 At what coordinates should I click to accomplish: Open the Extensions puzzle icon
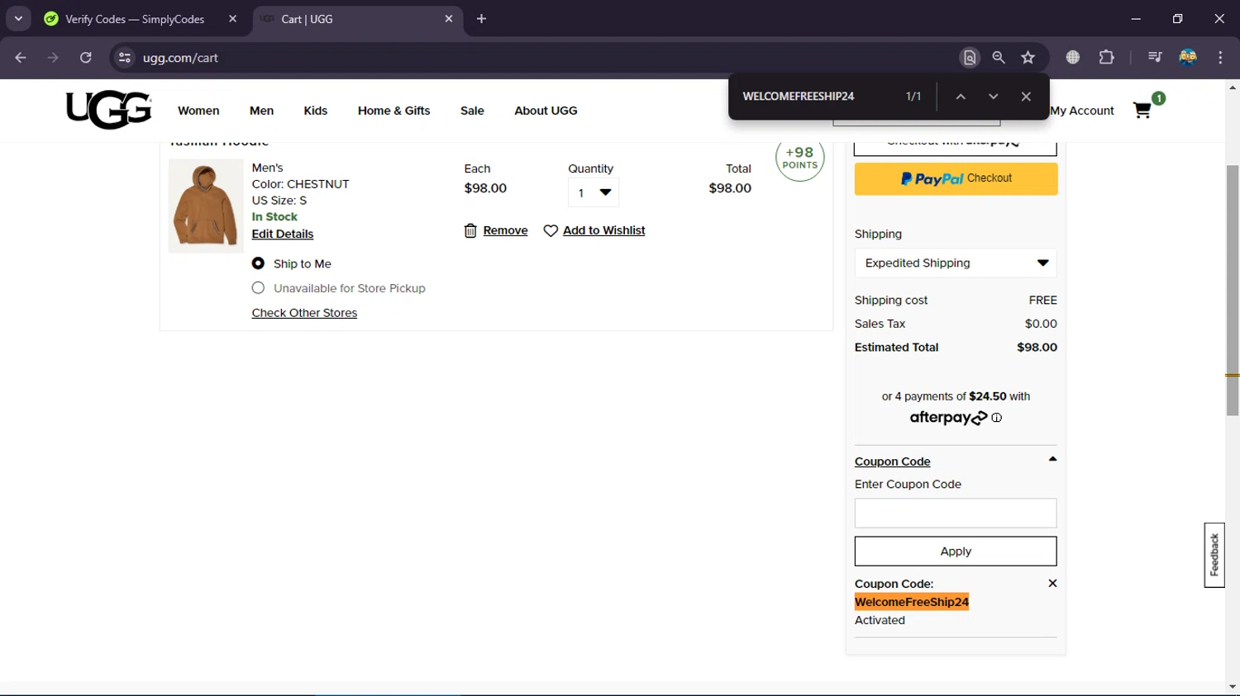[1106, 58]
